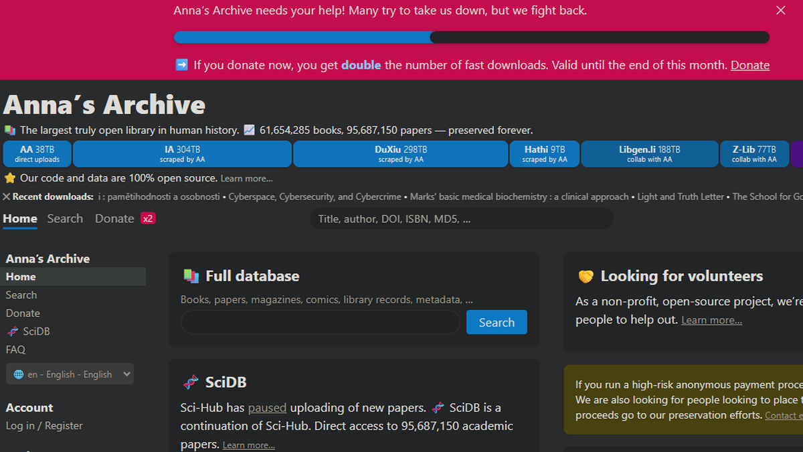The width and height of the screenshot is (803, 452).
Task: Click the star icon by open source text
Action: (x=9, y=178)
